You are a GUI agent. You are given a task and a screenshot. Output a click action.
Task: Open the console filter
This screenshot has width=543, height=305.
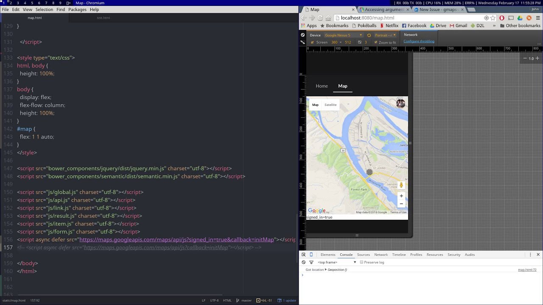pyautogui.click(x=311, y=262)
